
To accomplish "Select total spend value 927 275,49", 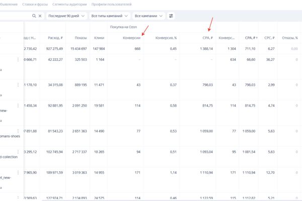I will point(54,49).
